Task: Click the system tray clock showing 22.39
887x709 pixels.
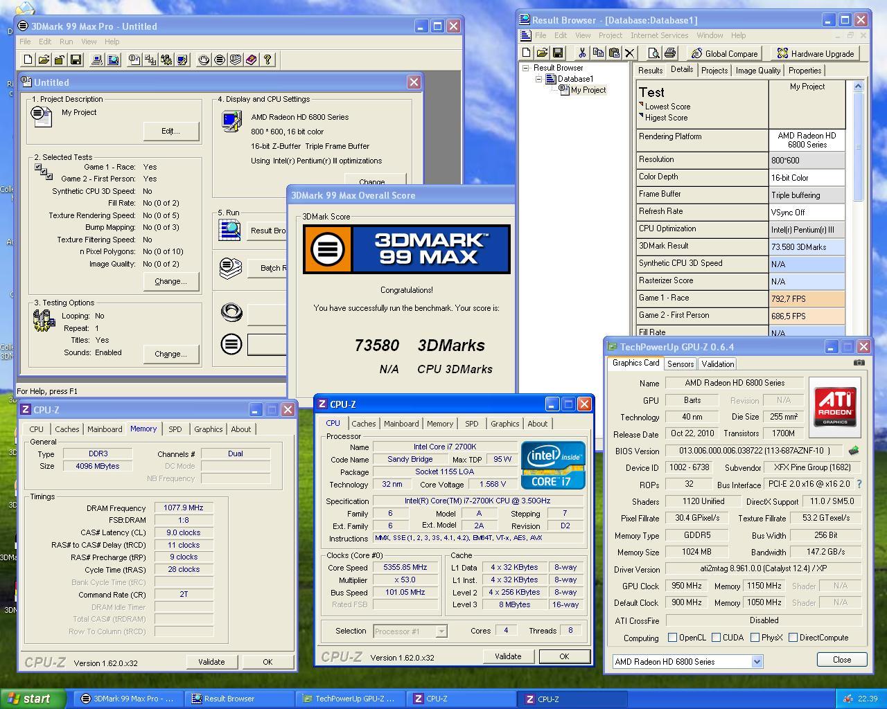Action: pos(868,699)
